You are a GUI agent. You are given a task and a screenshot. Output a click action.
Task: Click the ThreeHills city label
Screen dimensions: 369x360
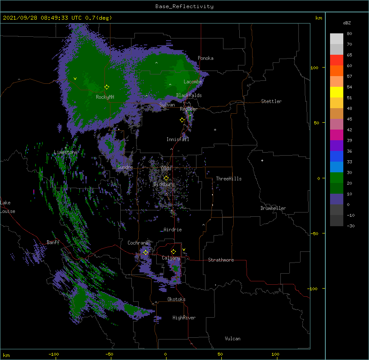pos(229,179)
